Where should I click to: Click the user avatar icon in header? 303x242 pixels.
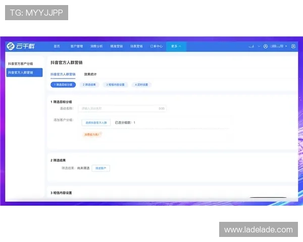pyautogui.click(x=266, y=46)
